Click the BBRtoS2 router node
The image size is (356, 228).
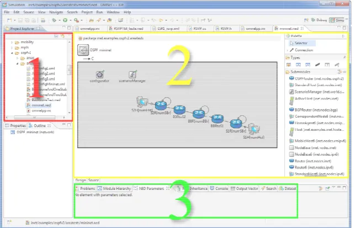pos(179,110)
